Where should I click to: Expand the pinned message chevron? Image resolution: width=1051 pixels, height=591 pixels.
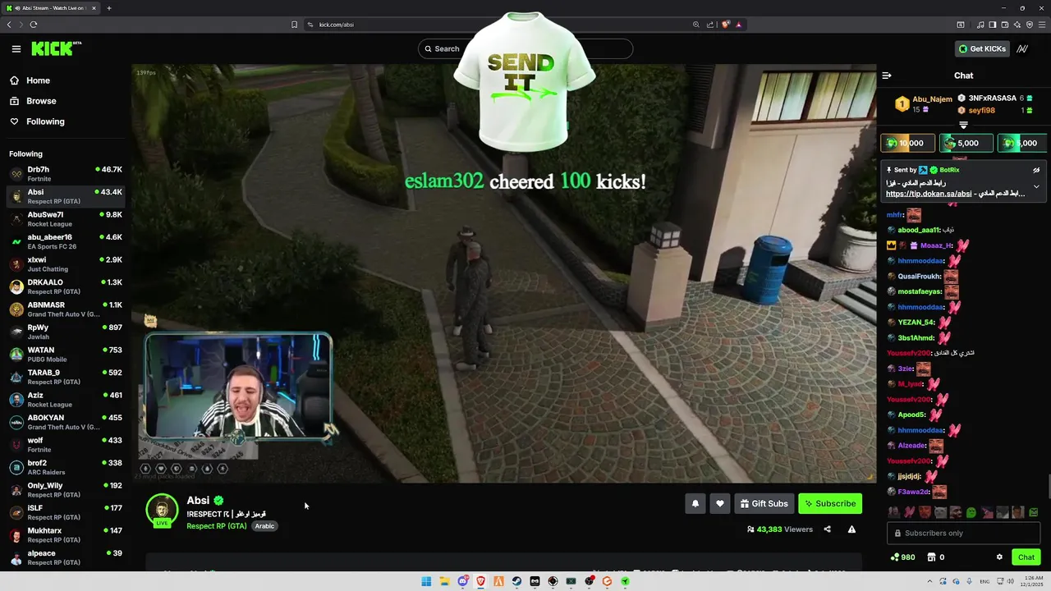coord(1036,187)
